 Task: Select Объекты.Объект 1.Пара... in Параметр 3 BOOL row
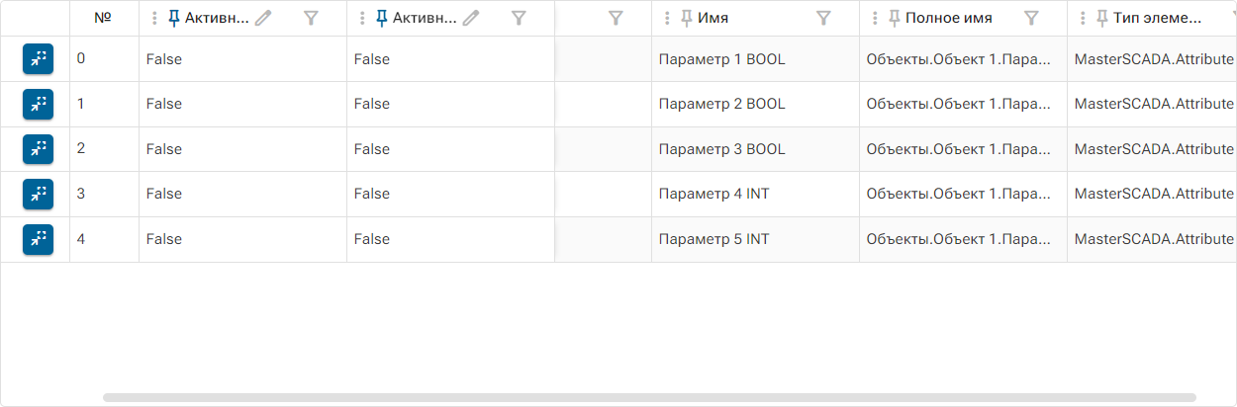(x=963, y=149)
